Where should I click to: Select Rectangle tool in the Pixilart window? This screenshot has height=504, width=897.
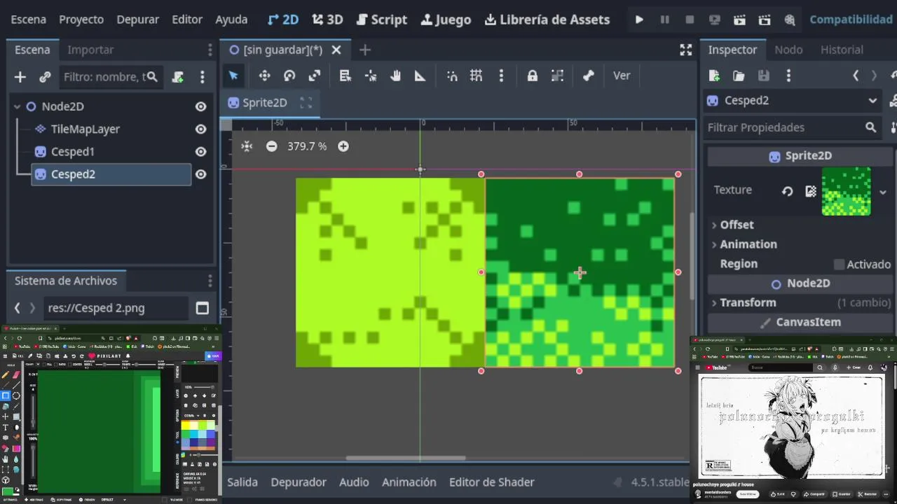click(6, 395)
